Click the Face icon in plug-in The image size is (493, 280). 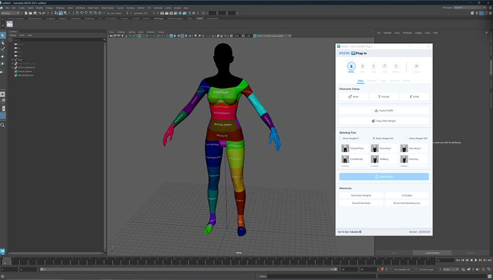click(362, 66)
